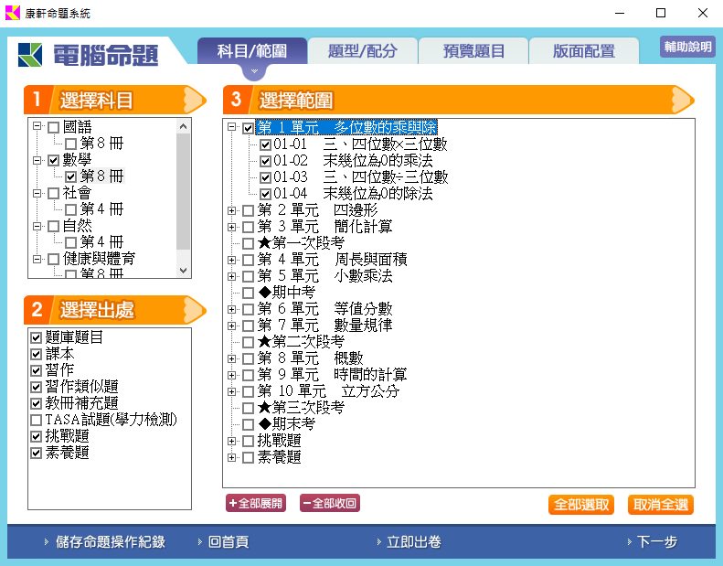This screenshot has height=566, width=723.
Task: Expand 第 3 單元 簡化計算
Action: coord(232,227)
